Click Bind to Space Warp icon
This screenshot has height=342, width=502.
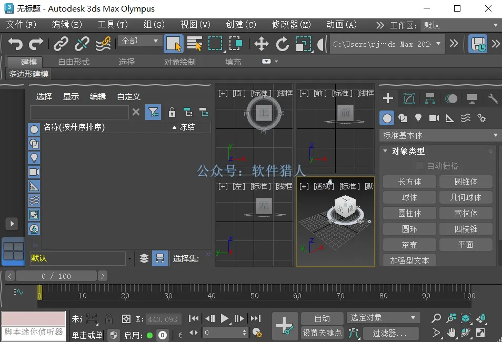(x=104, y=44)
